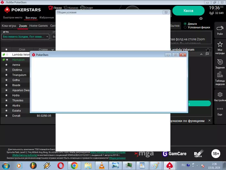Click the Касса cashier button

click(188, 11)
